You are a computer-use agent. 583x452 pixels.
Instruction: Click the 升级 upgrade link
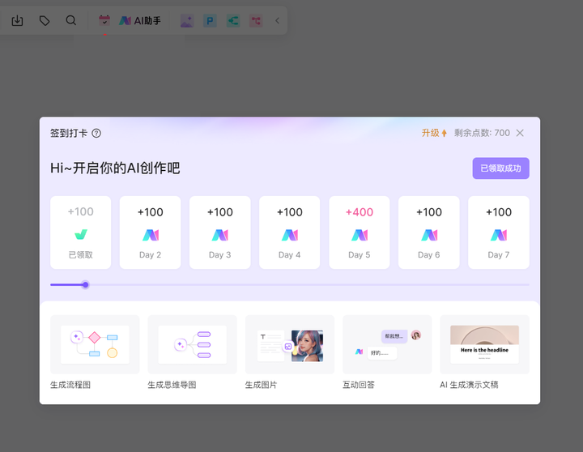(x=434, y=133)
